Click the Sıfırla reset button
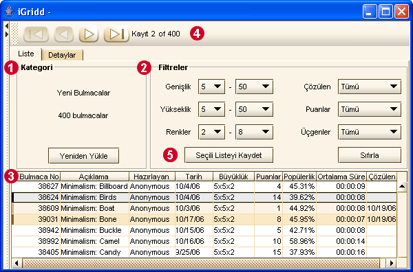This screenshot has width=413, height=272. [x=370, y=155]
